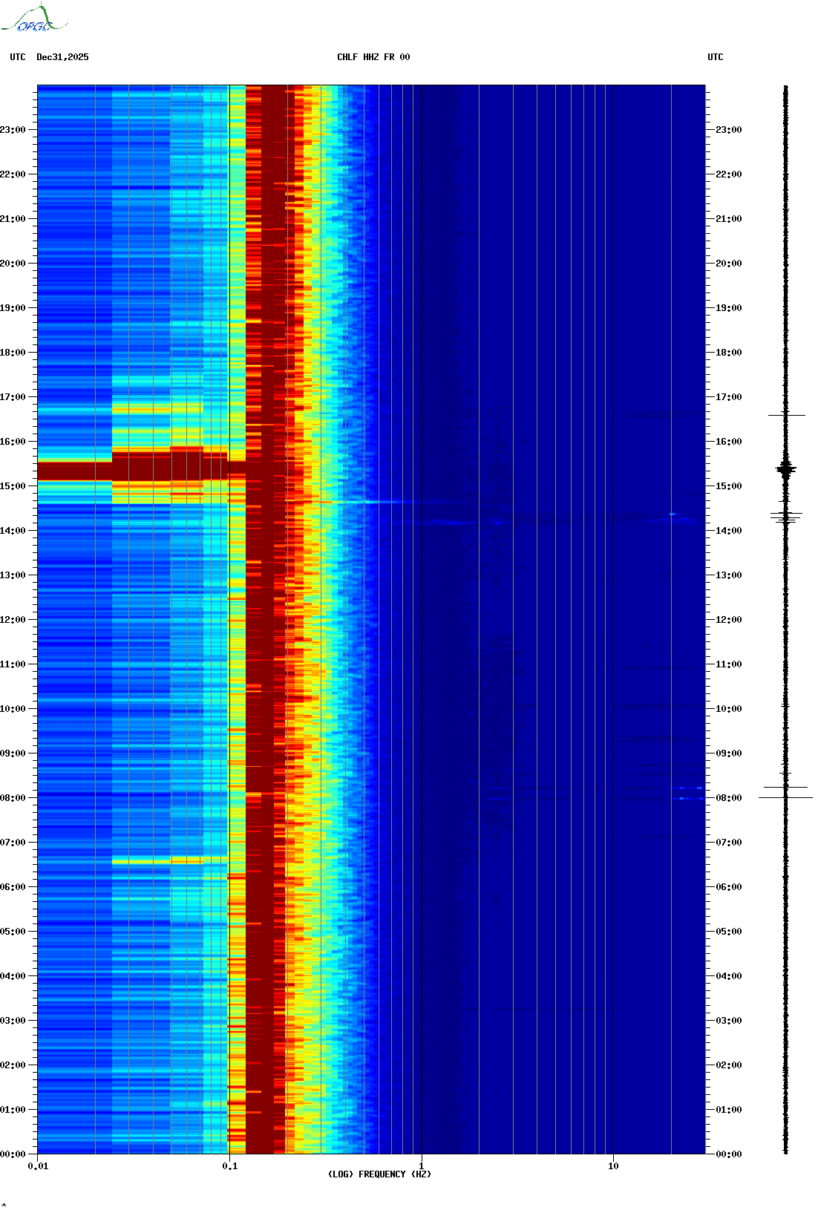Select 12:00 on the left time axis
This screenshot has width=818, height=1213.
(13, 620)
